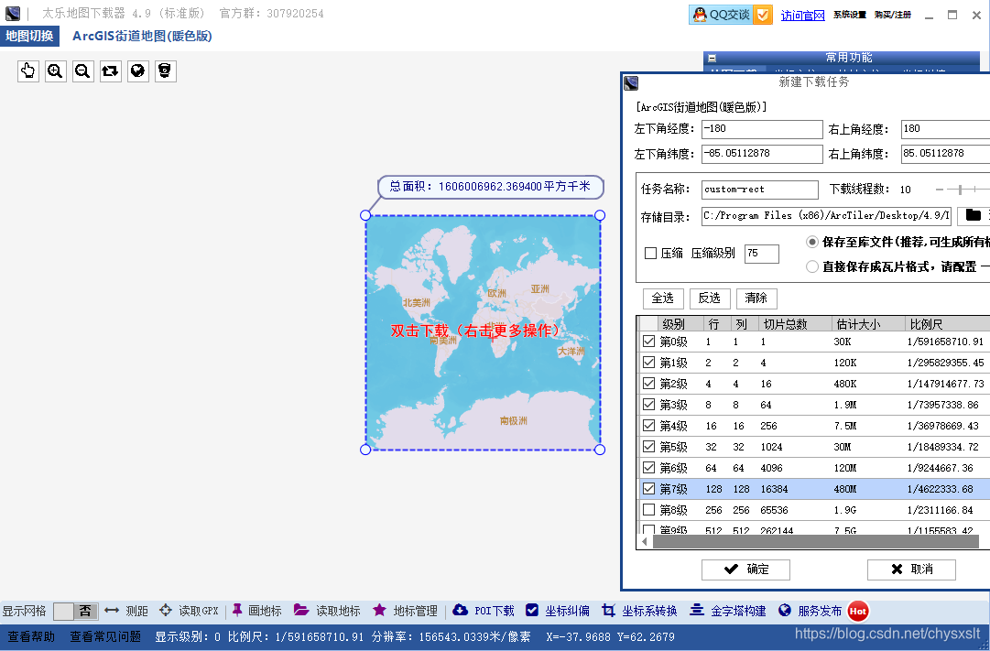Uncheck the 第7级 level checkbox

(x=648, y=488)
